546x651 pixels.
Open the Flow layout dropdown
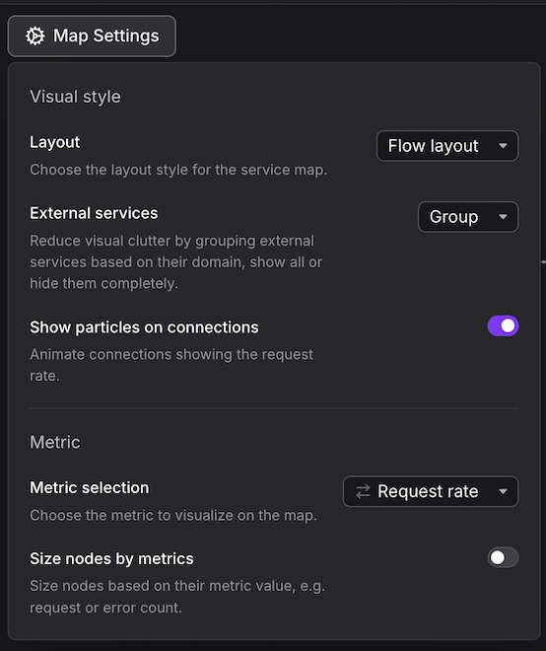[x=447, y=146]
